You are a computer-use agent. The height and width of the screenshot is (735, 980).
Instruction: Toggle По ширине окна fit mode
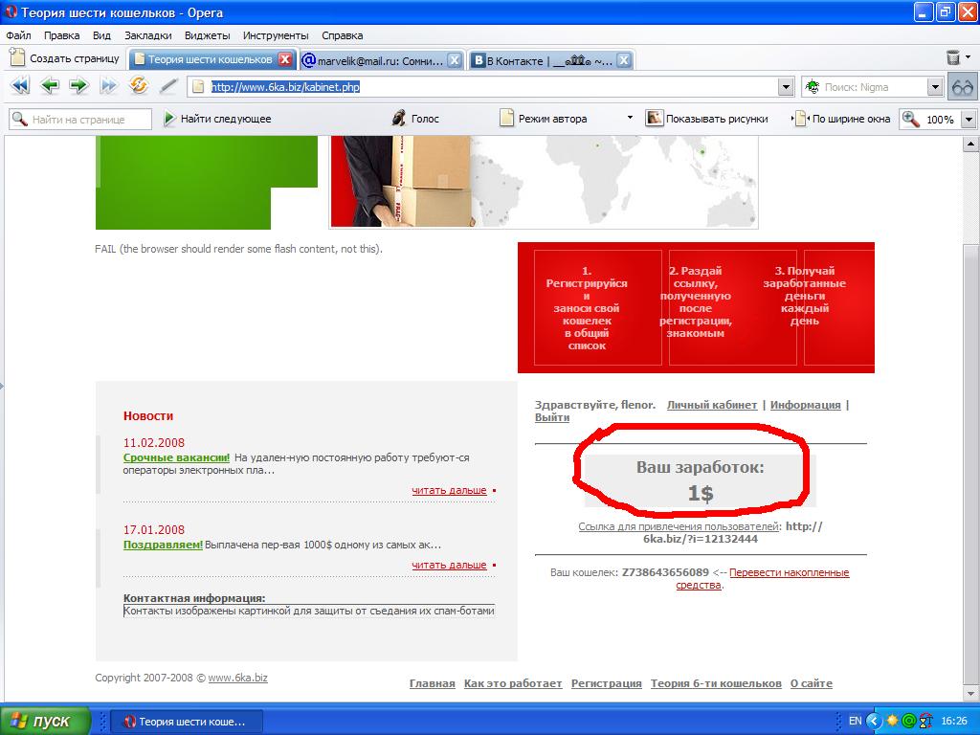[843, 119]
